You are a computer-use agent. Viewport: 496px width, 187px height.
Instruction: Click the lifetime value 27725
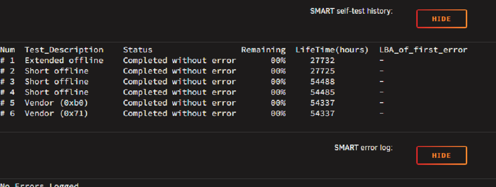tap(322, 71)
